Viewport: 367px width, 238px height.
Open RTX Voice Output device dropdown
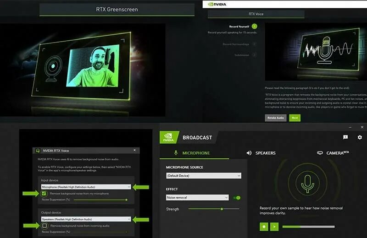[86, 219]
